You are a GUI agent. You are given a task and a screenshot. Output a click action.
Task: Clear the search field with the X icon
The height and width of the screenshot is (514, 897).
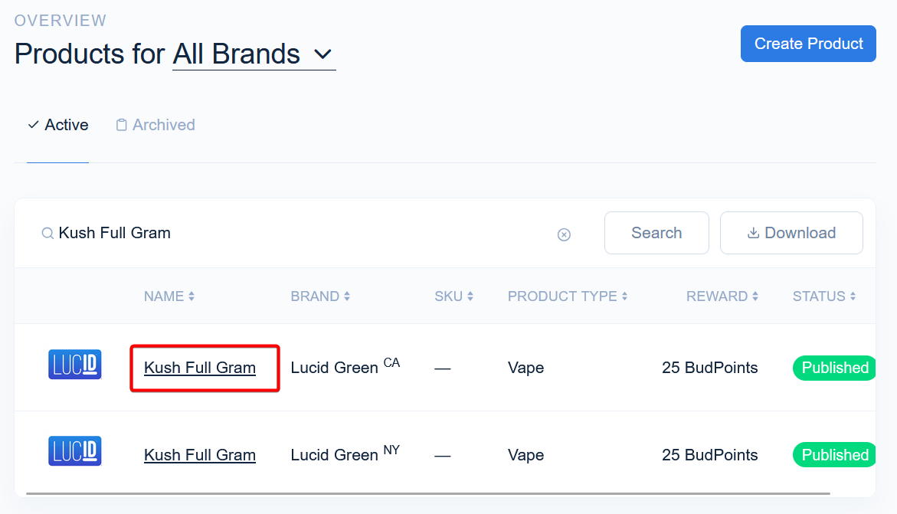tap(564, 234)
